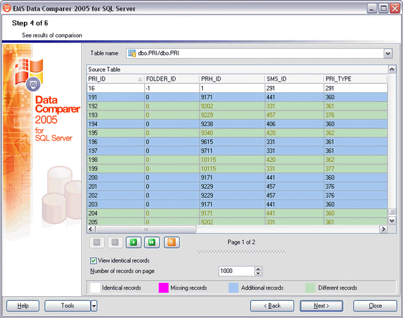Proceed with the Next button
Image resolution: width=403 pixels, height=318 pixels.
pos(321,306)
